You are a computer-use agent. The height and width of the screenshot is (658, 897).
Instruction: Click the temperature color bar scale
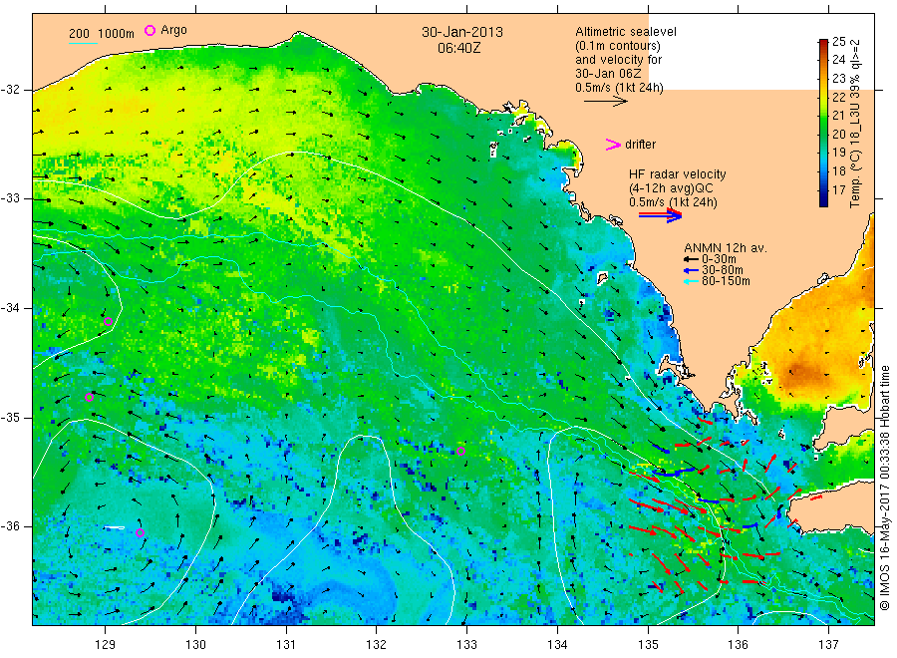tap(823, 123)
